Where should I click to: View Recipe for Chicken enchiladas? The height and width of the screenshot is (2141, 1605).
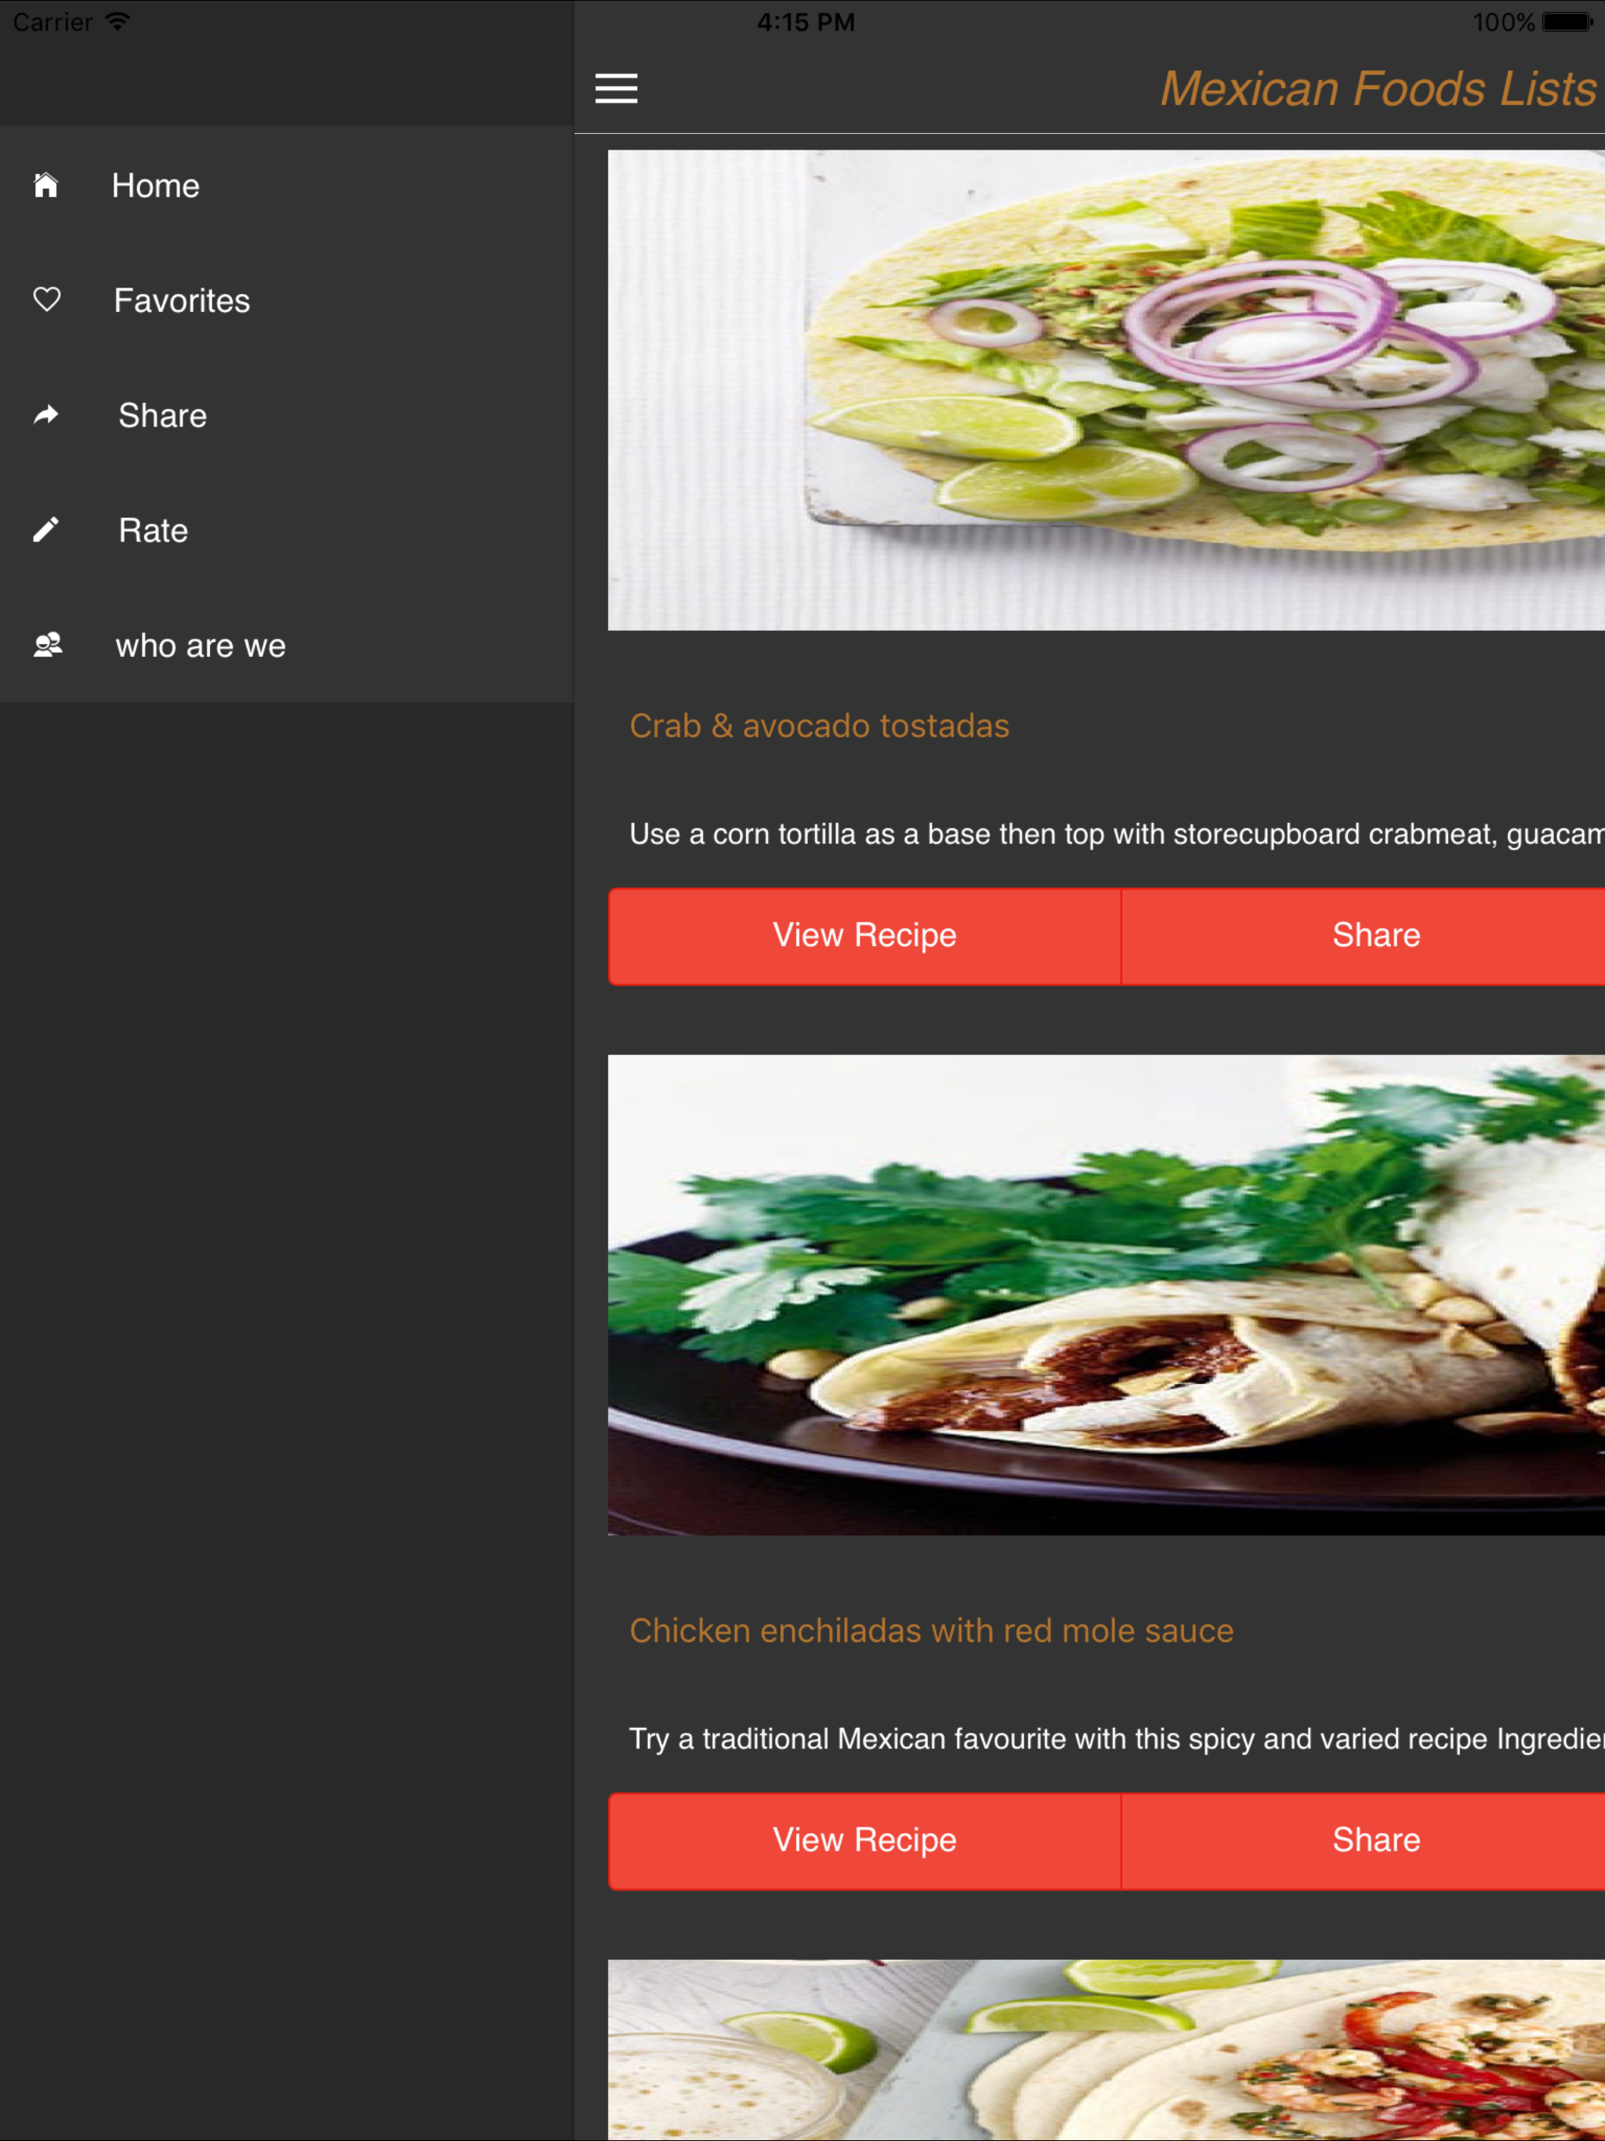(864, 1841)
